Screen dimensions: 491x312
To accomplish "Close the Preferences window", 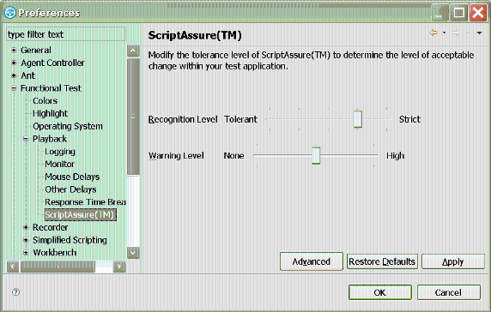I will pos(478,13).
